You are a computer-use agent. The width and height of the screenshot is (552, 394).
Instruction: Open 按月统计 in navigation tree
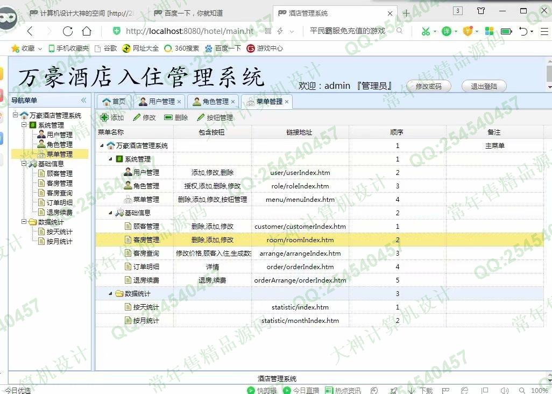click(x=59, y=242)
